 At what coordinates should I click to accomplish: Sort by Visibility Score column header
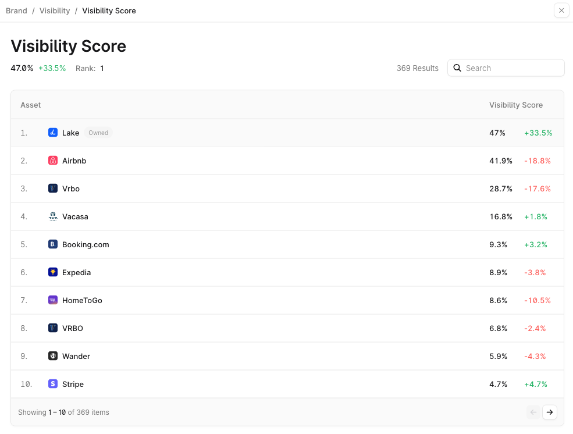pyautogui.click(x=515, y=105)
